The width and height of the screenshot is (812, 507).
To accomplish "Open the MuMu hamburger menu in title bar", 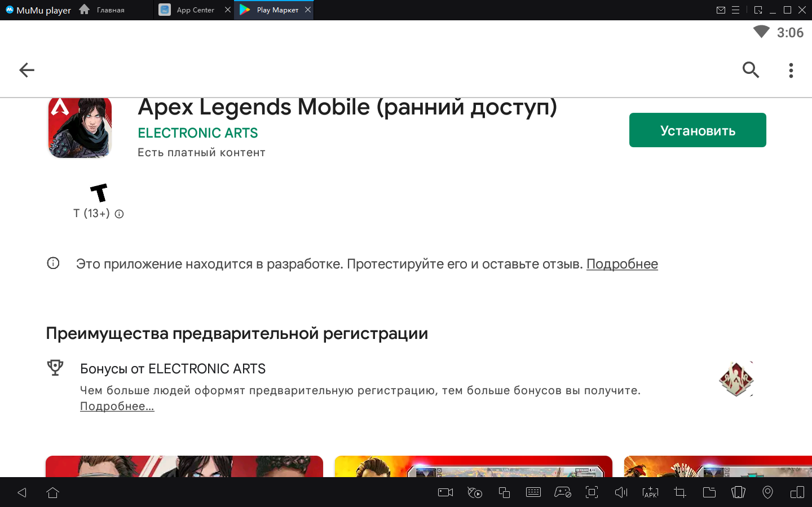I will [x=735, y=10].
